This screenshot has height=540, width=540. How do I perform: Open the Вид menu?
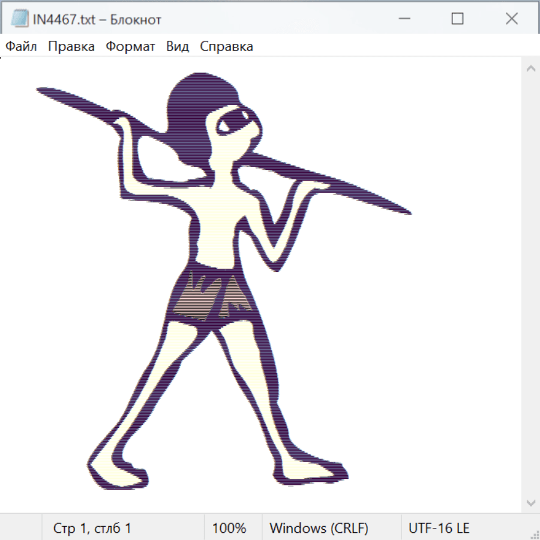(x=178, y=47)
